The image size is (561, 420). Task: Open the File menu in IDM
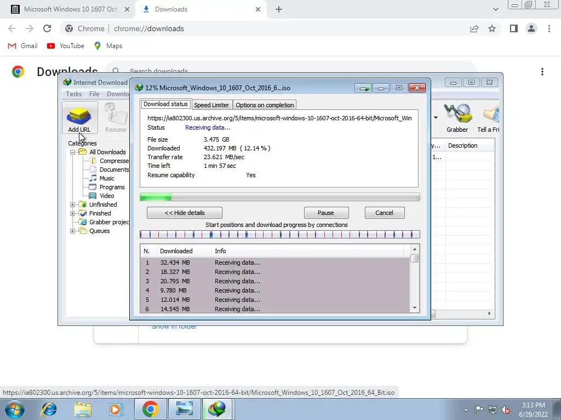94,94
